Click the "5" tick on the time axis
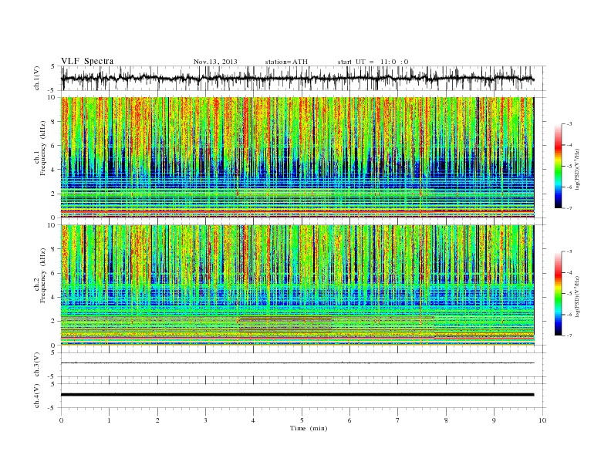Image resolution: width=611 pixels, height=472 pixels. (x=302, y=420)
